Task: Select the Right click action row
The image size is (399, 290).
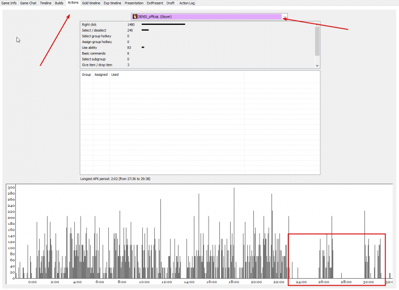Action: click(197, 25)
